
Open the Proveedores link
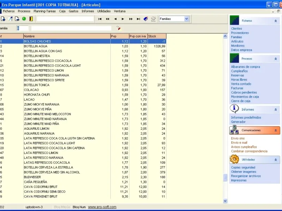click(240, 33)
